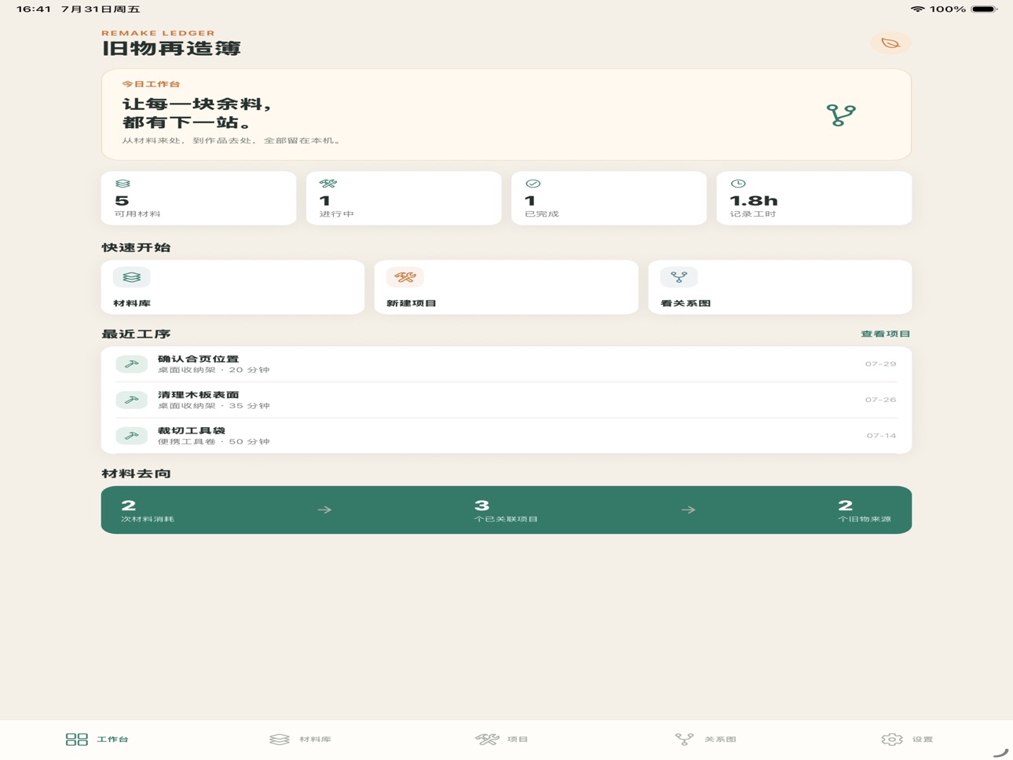This screenshot has width=1013, height=760.
Task: Click hammer icon beside 清理木板表面
Action: [131, 400]
